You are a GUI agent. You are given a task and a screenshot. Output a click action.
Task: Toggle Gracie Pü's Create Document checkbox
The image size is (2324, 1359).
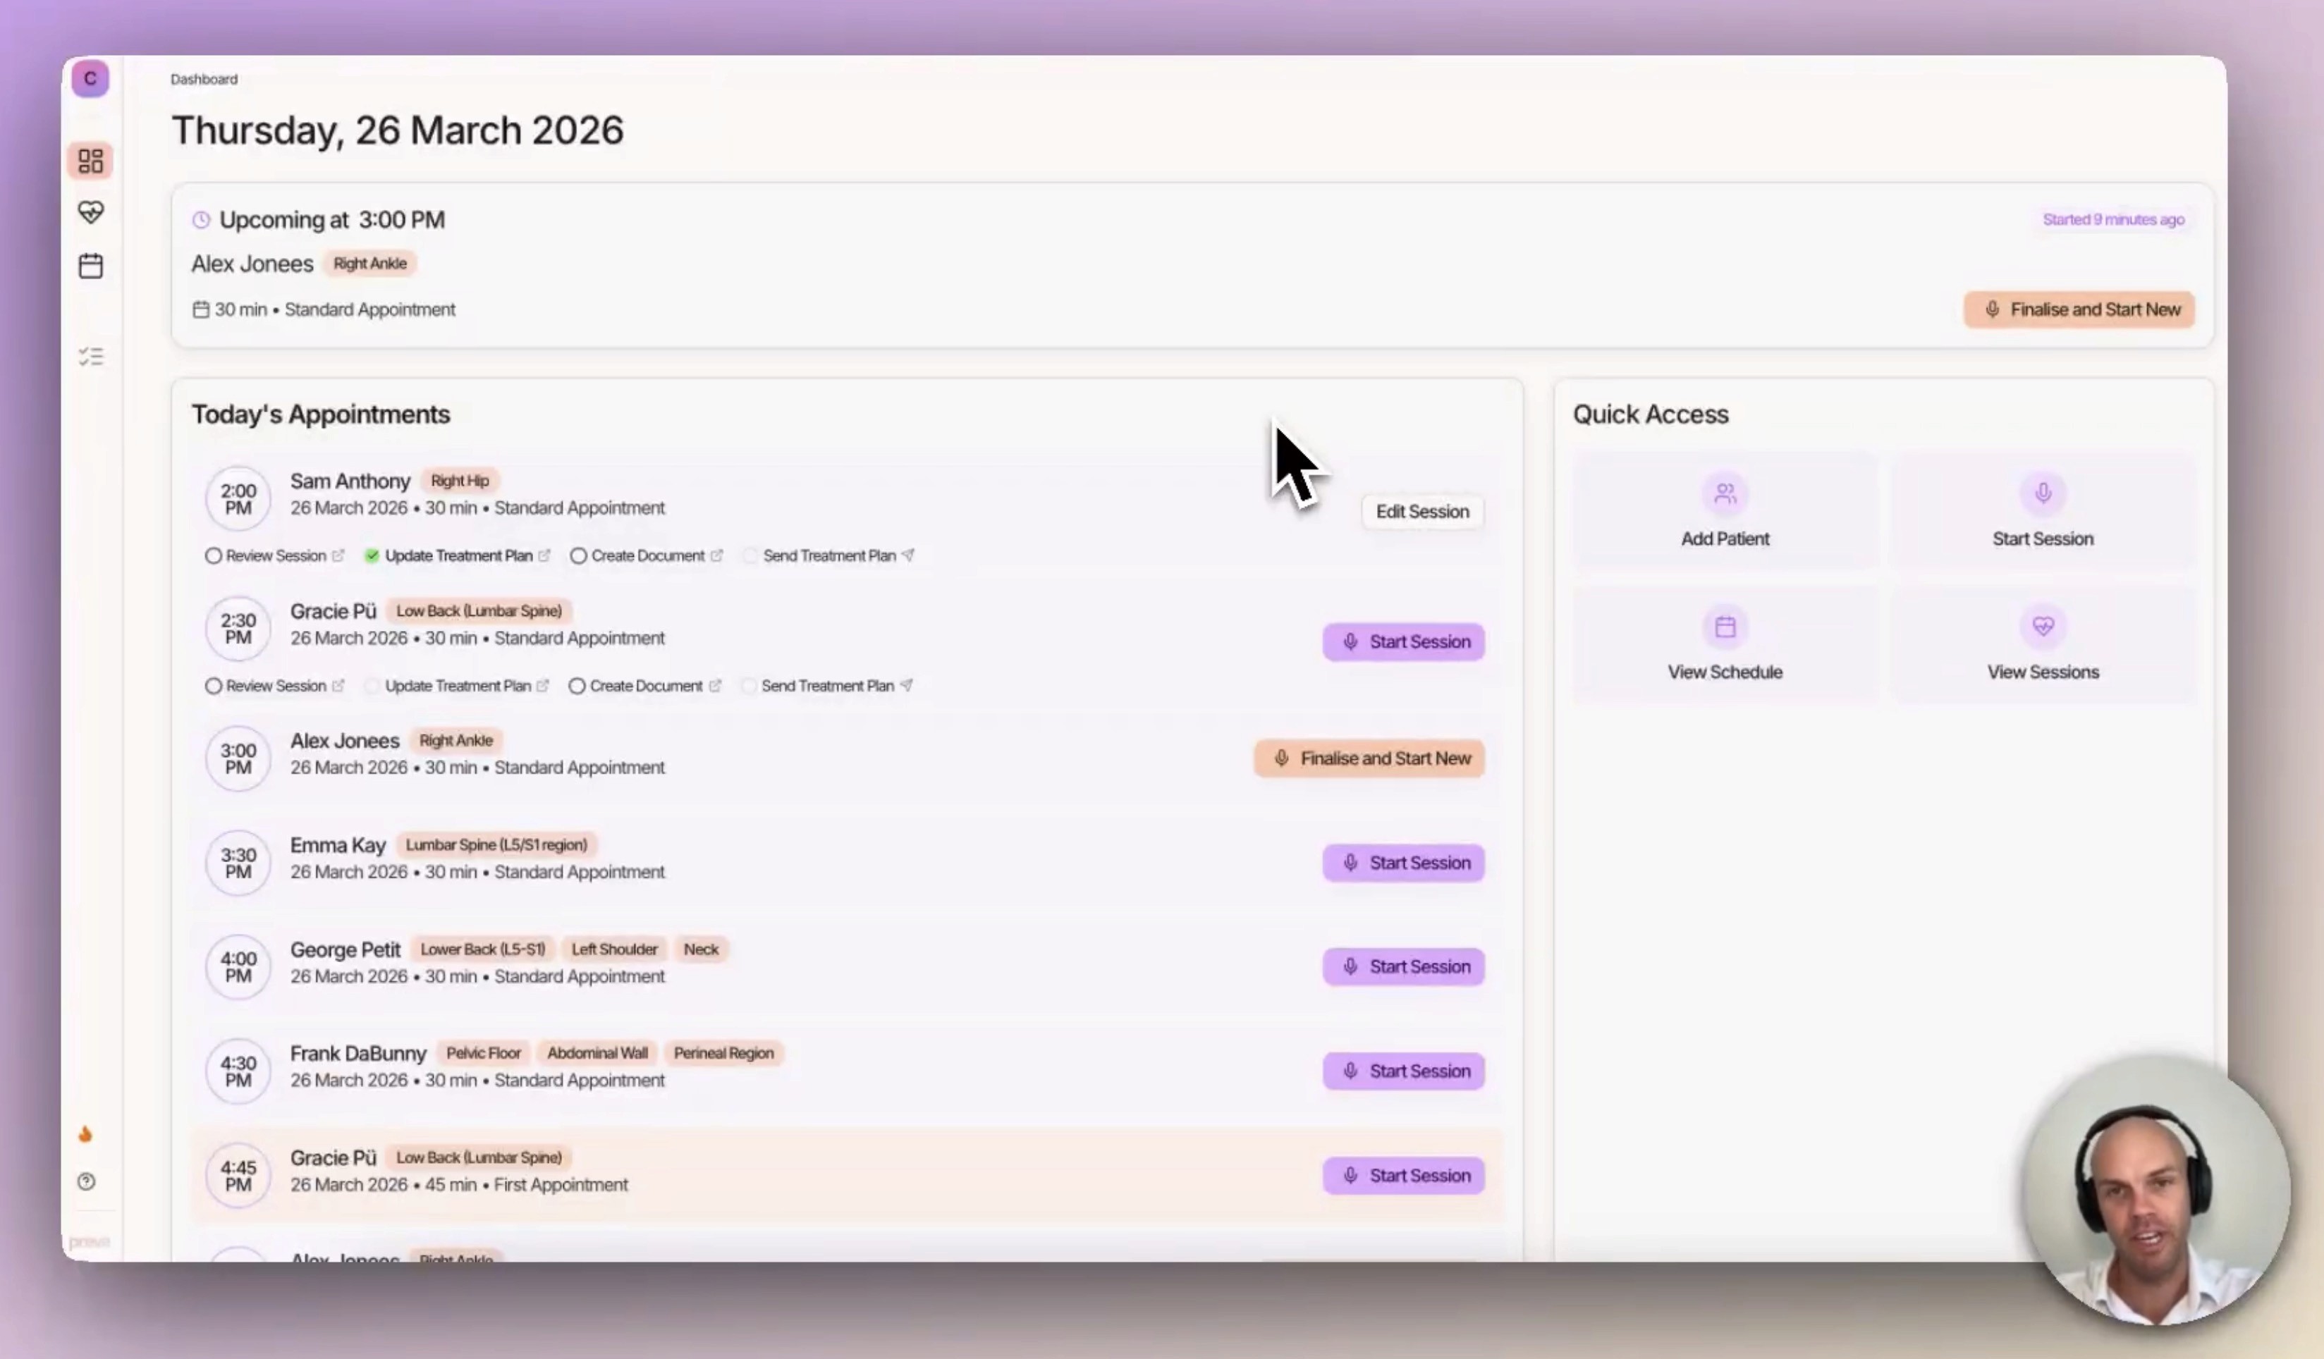tap(577, 686)
